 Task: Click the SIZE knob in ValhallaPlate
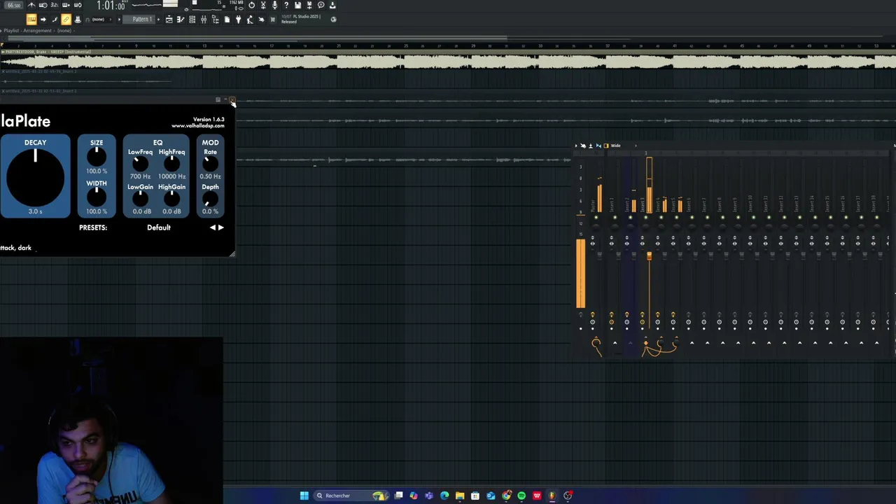pyautogui.click(x=97, y=157)
